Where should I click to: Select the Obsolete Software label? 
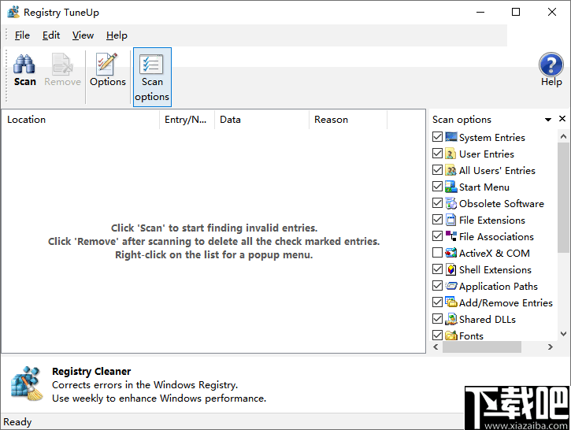coord(502,203)
